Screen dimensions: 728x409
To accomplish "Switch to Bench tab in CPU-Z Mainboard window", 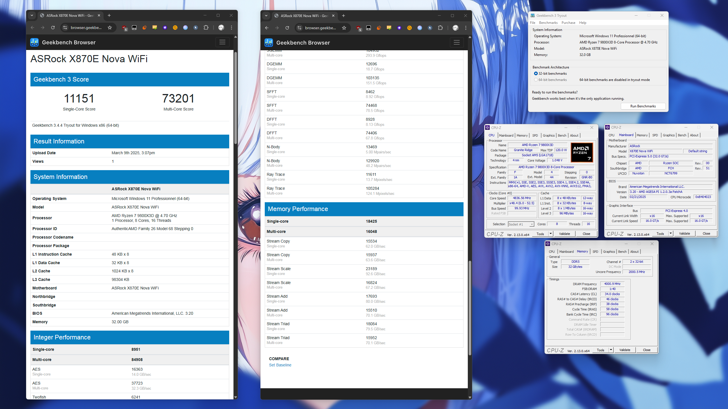I will pos(682,135).
